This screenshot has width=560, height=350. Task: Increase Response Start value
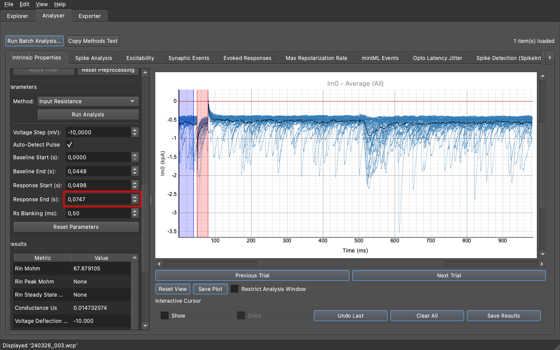click(x=135, y=183)
